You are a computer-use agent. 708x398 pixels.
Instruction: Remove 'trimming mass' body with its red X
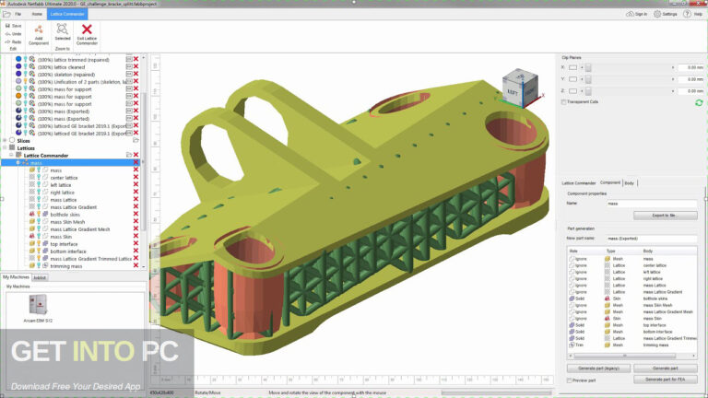click(136, 265)
